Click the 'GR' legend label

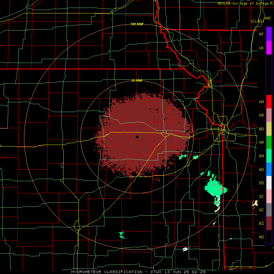261,115
